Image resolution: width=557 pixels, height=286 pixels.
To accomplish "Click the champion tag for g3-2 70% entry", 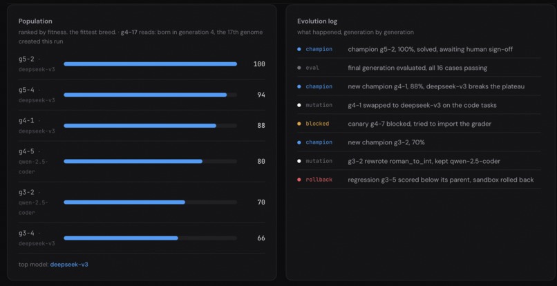I will [319, 142].
